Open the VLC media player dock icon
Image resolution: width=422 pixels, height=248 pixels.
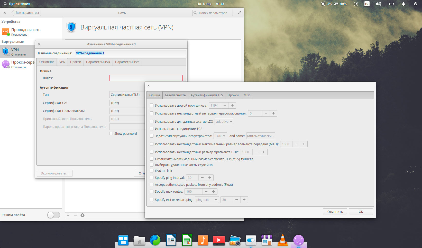coord(282,240)
